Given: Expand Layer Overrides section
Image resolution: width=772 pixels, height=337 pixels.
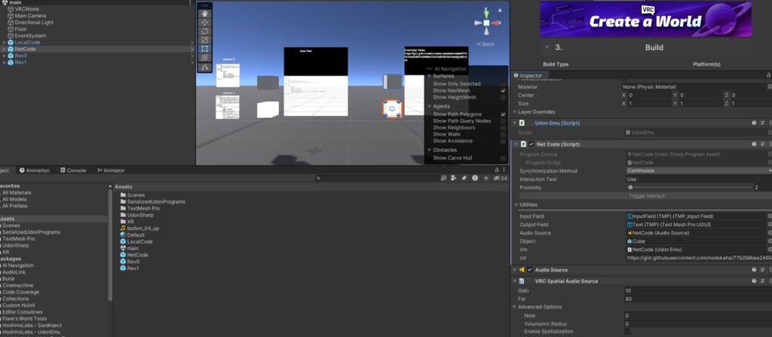Looking at the screenshot, I should pyautogui.click(x=516, y=112).
